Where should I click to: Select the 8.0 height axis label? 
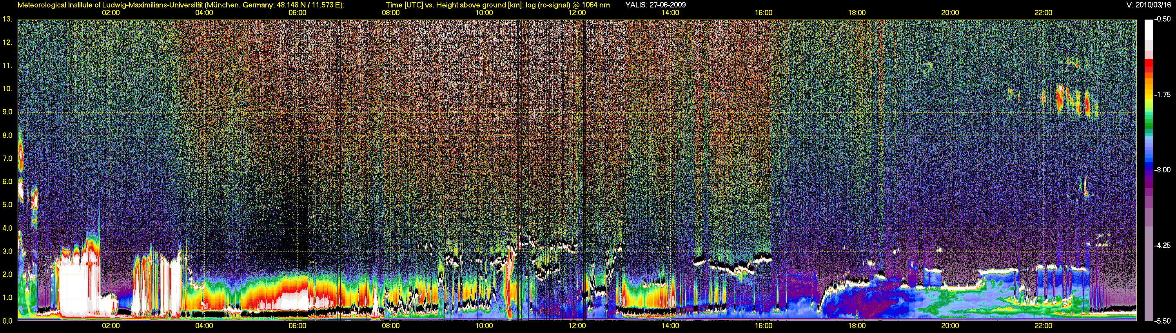pyautogui.click(x=7, y=135)
